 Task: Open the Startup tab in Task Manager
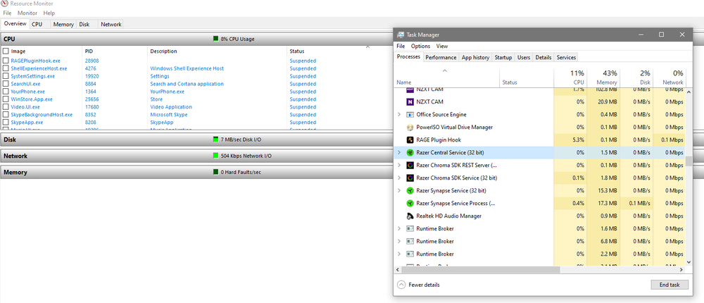click(503, 58)
